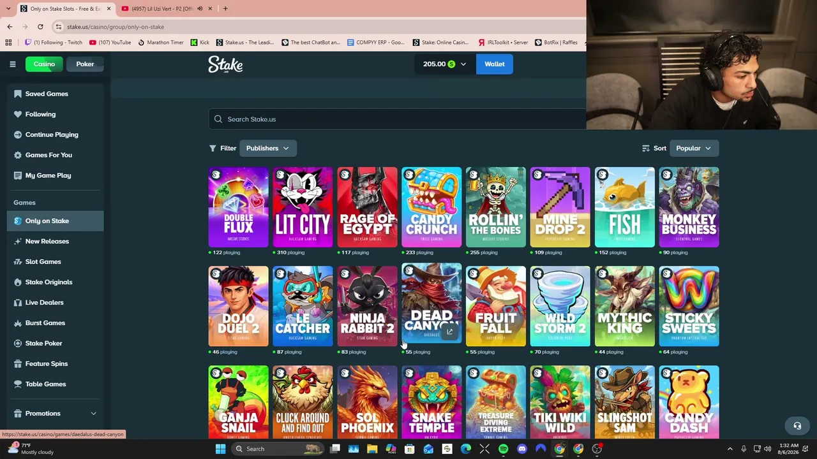The width and height of the screenshot is (817, 459).
Task: Click the Slot Games sidebar icon
Action: (x=18, y=261)
